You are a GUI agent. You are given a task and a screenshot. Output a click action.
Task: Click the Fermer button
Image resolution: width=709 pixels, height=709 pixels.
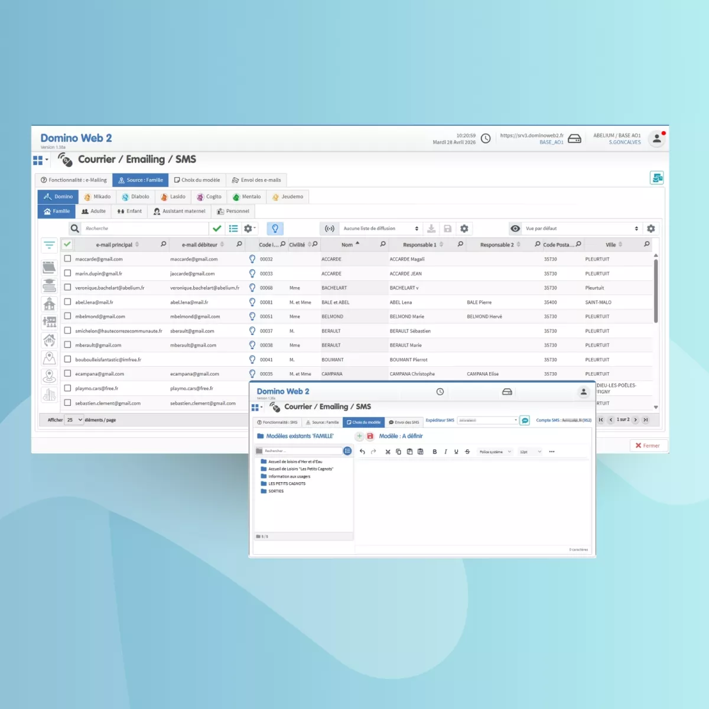[x=648, y=445]
